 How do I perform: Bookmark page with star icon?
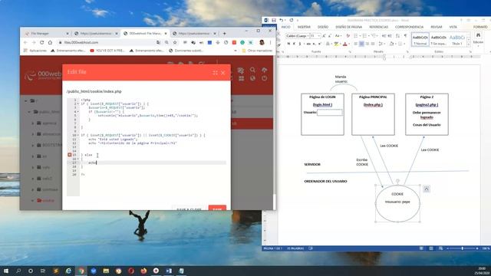pyautogui.click(x=175, y=42)
